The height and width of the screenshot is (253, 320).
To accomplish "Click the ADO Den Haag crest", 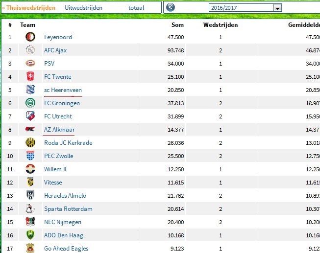I will coord(30,235).
